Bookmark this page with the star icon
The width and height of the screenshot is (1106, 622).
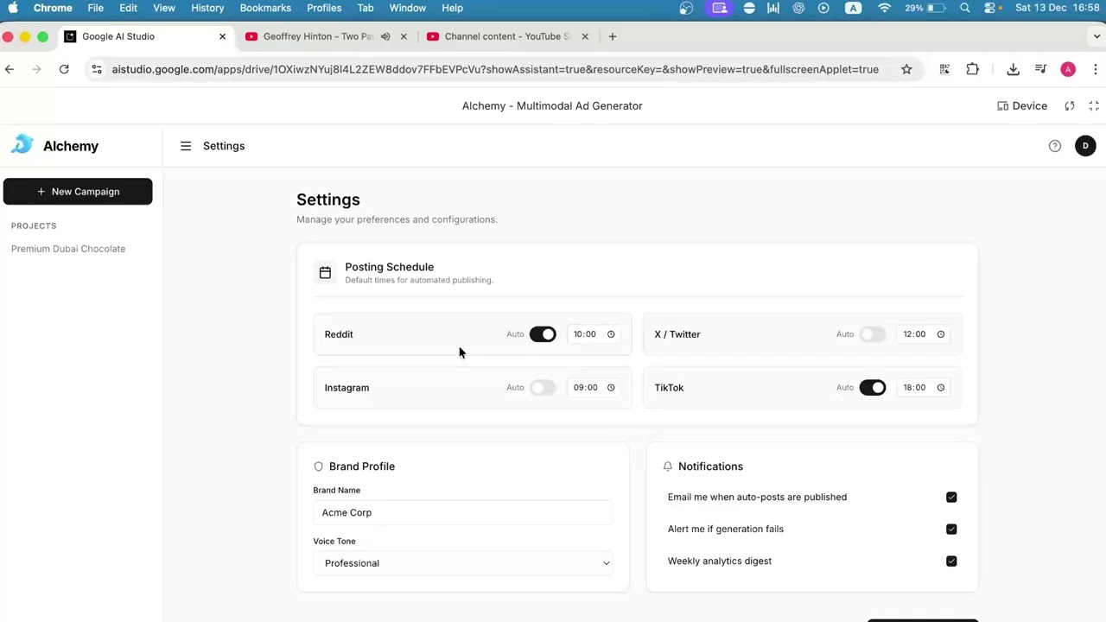(x=906, y=69)
